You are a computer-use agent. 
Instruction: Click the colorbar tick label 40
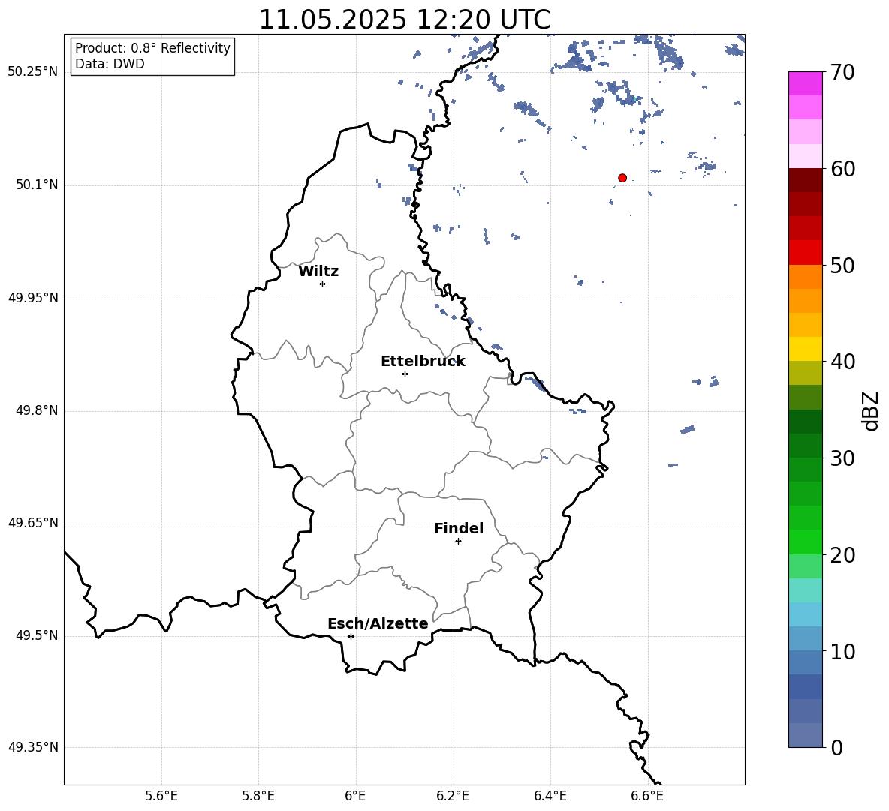point(842,362)
